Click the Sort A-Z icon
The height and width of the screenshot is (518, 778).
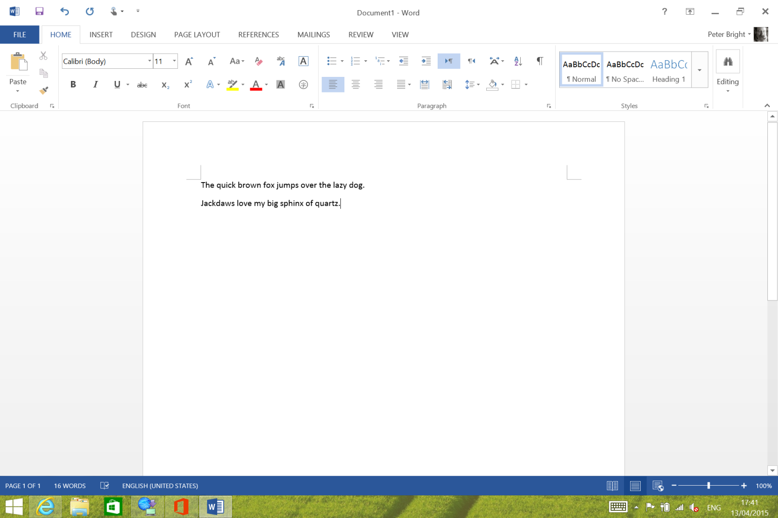tap(518, 61)
